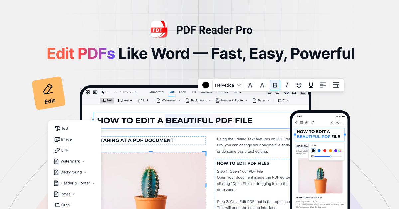Click the Watermark tool icon
Viewport: 399px width, 209px height.
(158, 100)
